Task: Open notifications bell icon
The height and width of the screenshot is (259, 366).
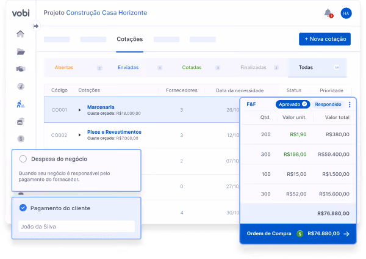Action: point(328,13)
